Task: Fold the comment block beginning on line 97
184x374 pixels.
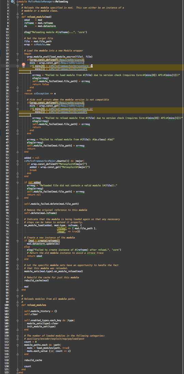Action: (17, 296)
